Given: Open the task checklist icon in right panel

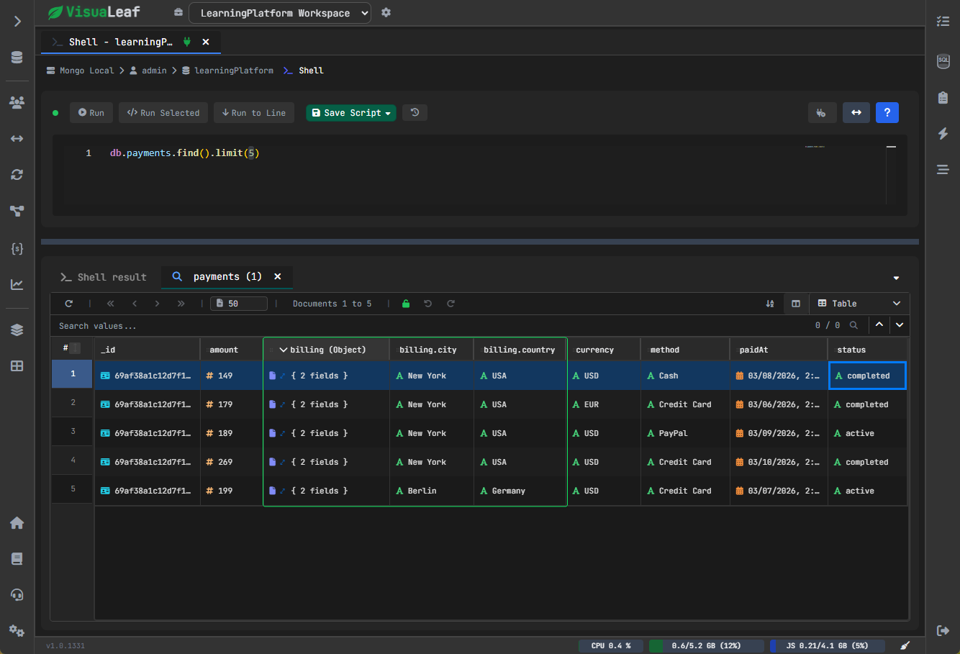Looking at the screenshot, I should [943, 22].
